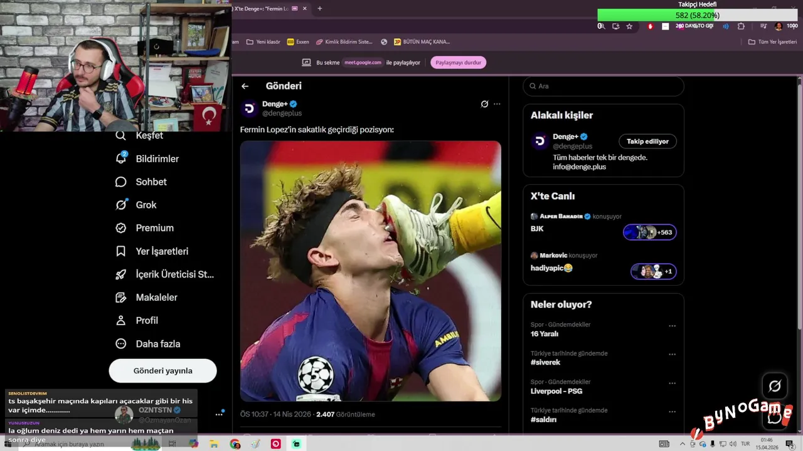Click the floating Grok button at bottom right
The height and width of the screenshot is (451, 803).
(x=775, y=386)
